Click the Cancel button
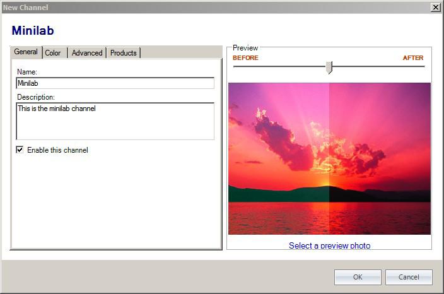 (409, 277)
